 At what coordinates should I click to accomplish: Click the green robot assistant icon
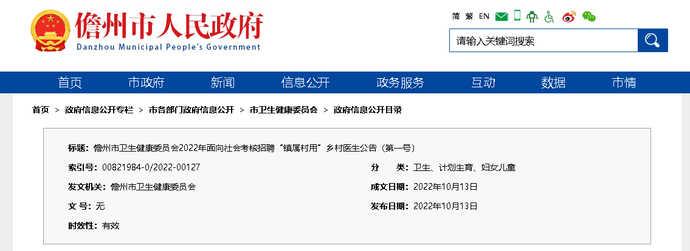click(x=532, y=17)
